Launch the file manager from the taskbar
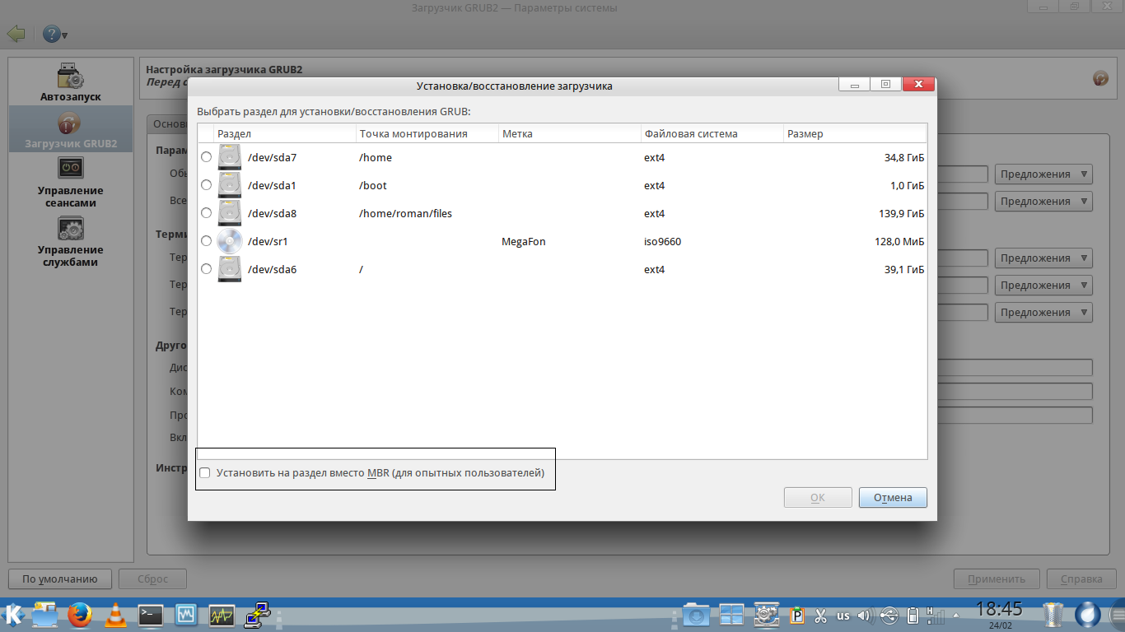Screen dimensions: 1125x632 [44, 614]
